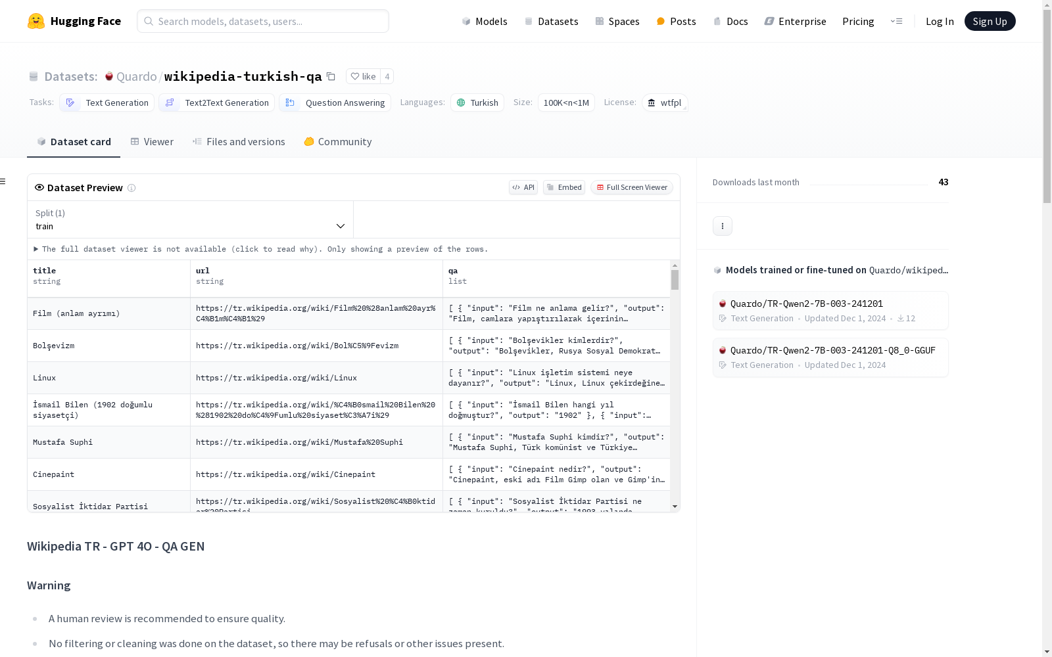Click the Sosyalist İktidar Partisi title cell

coord(109,501)
